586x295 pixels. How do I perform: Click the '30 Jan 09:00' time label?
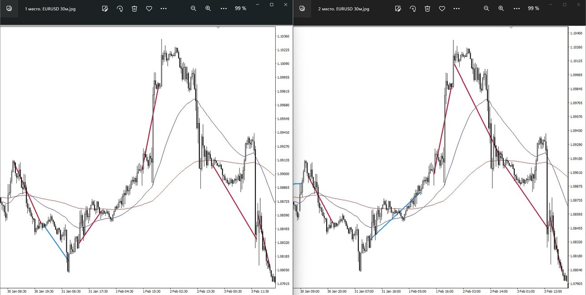coord(310,291)
